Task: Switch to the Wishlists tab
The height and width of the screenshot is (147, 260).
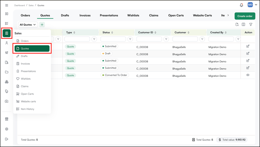Action: point(133,16)
